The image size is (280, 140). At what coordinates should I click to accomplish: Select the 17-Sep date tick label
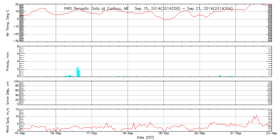click(x=92, y=134)
